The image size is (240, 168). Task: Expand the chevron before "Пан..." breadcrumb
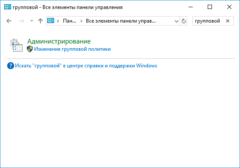[x=58, y=21]
